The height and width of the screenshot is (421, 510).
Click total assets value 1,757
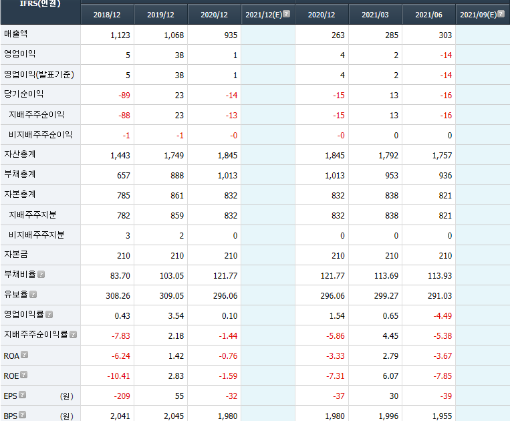point(442,156)
